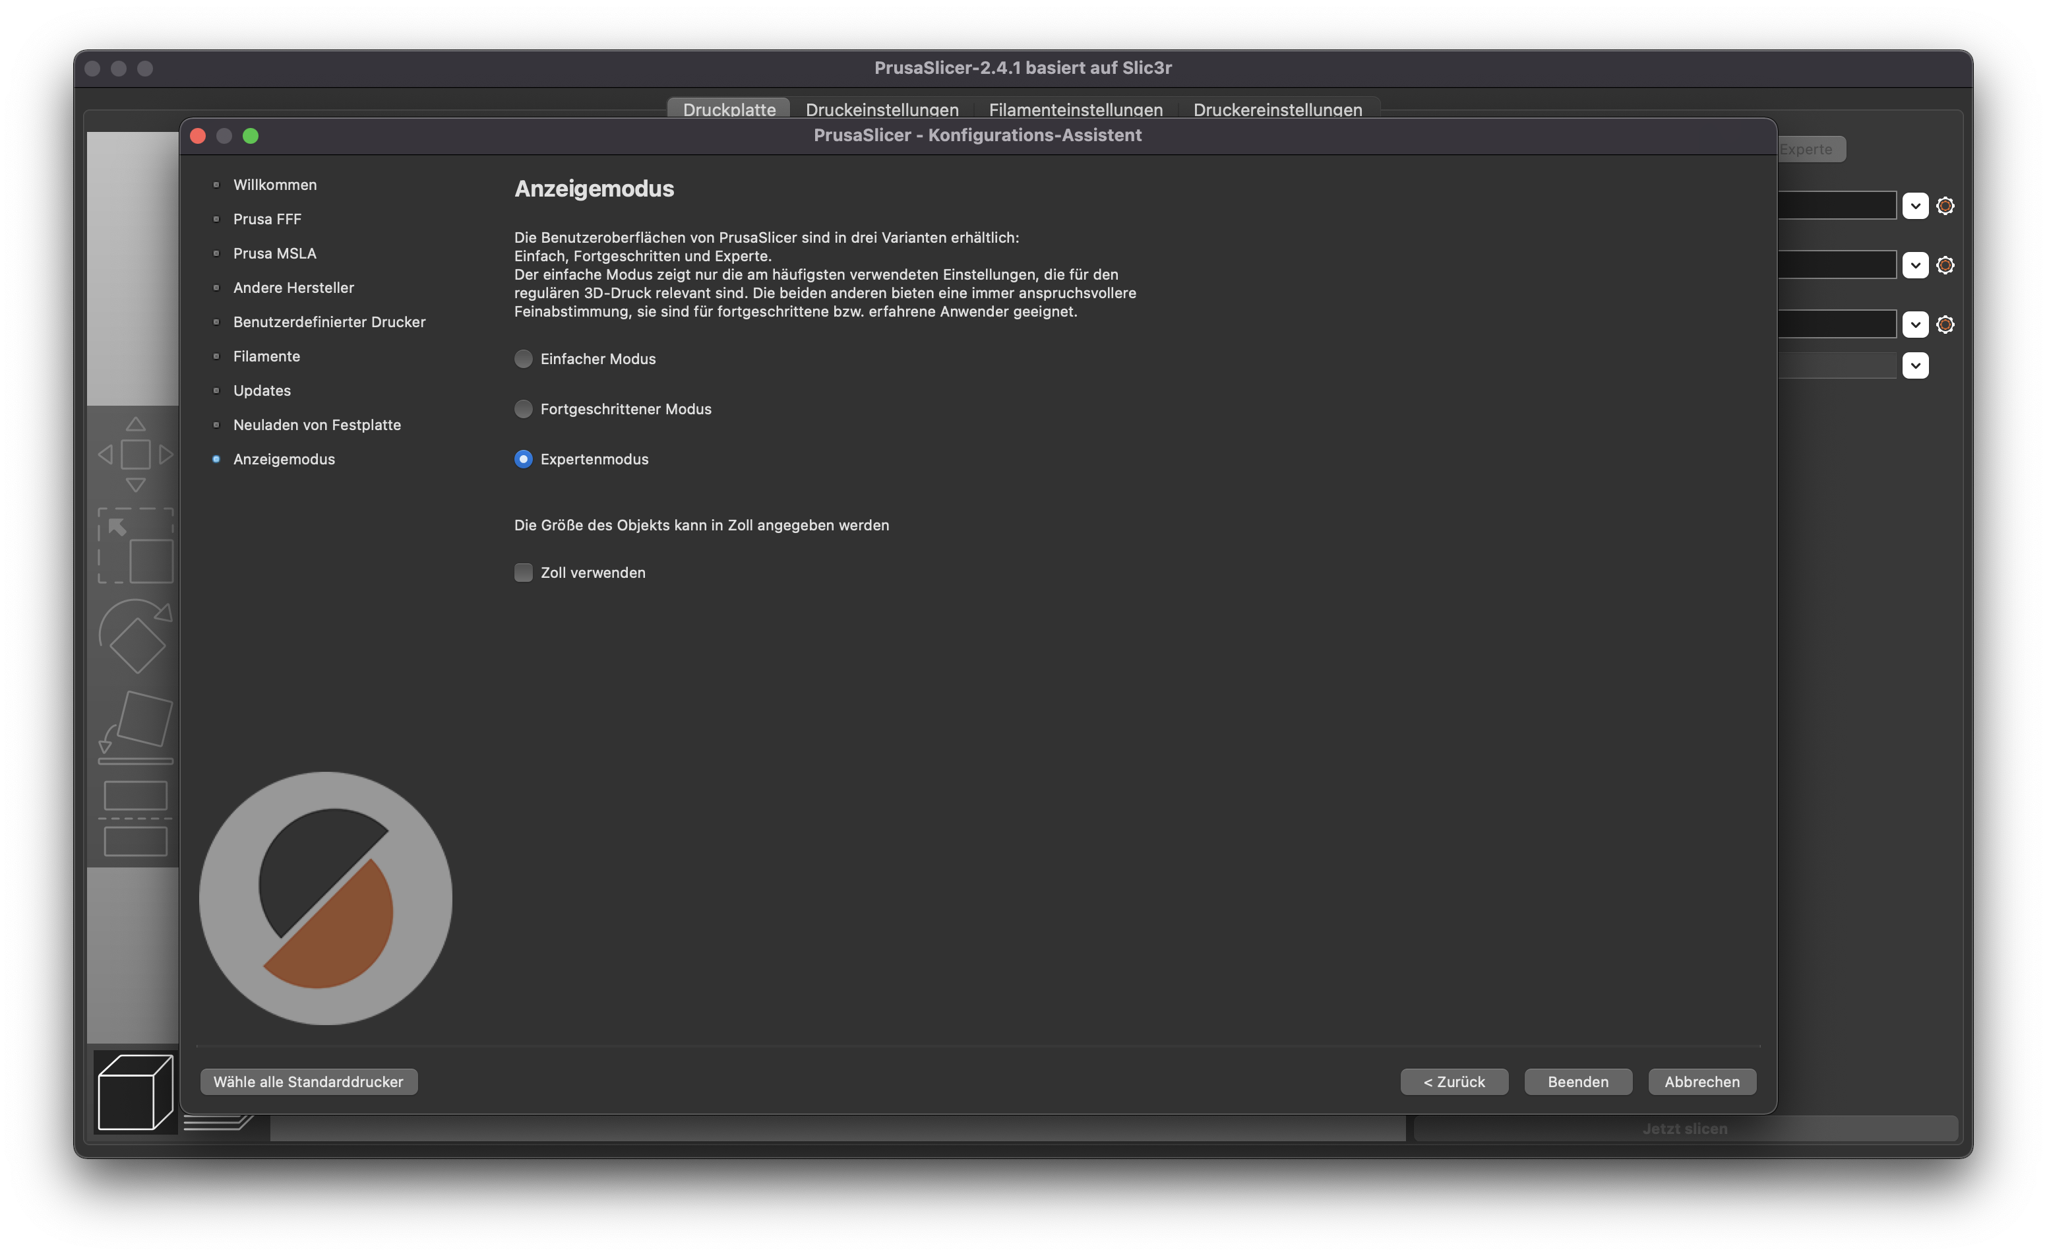Go to the Prusa FFF wizard page

click(x=268, y=218)
